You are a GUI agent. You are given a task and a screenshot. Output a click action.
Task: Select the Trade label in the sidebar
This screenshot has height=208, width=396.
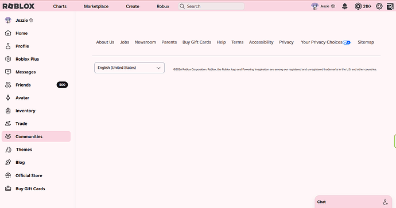(21, 124)
